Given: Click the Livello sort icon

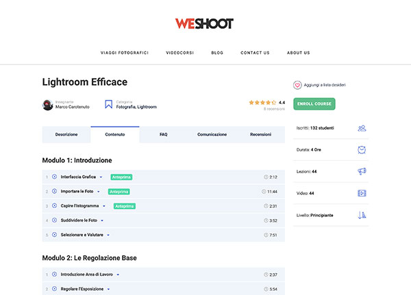Looking at the screenshot, I should click(362, 215).
